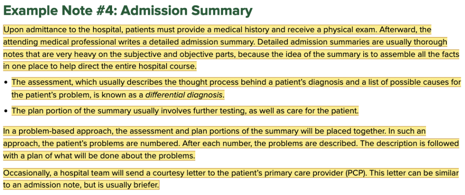Click the 'Example Note #4: Admission Summary' heading

(x=127, y=11)
